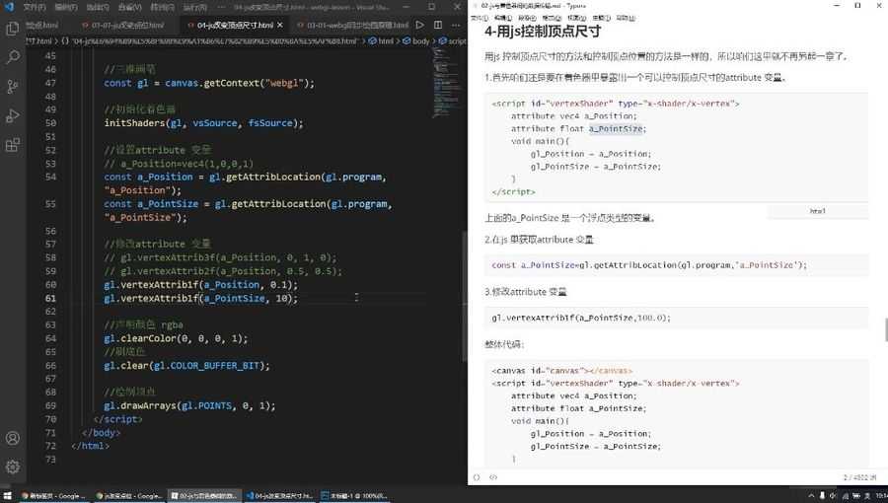Click line number 61 in the editor gutter
Screen dimensions: 888x503
[x=51, y=298]
